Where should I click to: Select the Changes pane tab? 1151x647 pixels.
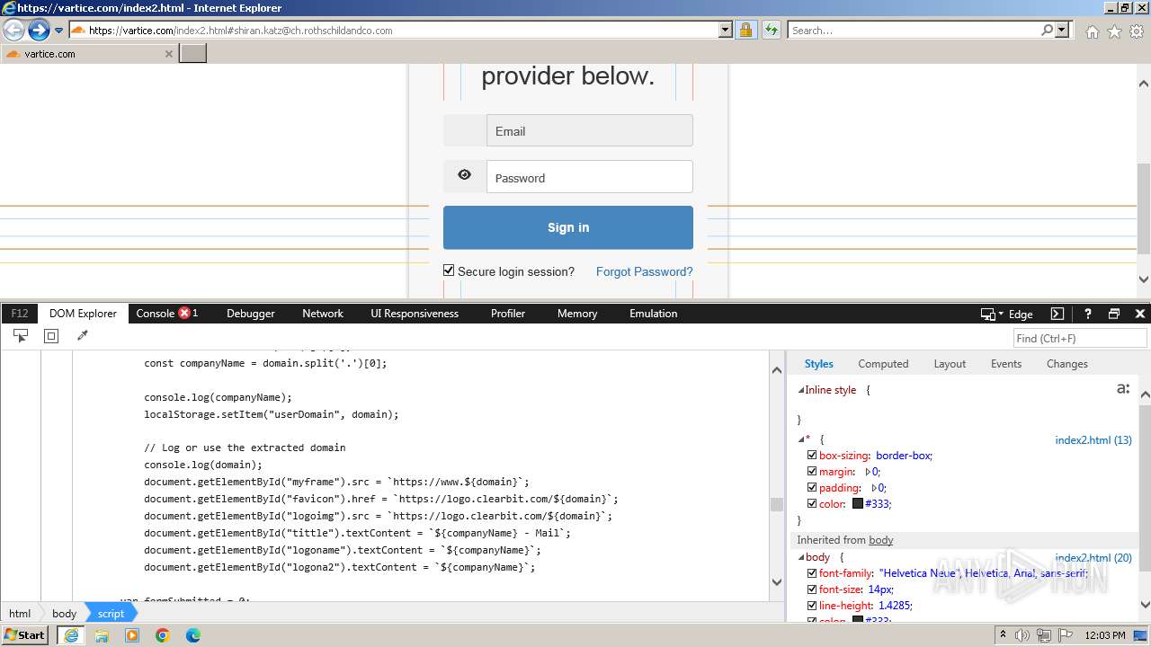click(1067, 364)
